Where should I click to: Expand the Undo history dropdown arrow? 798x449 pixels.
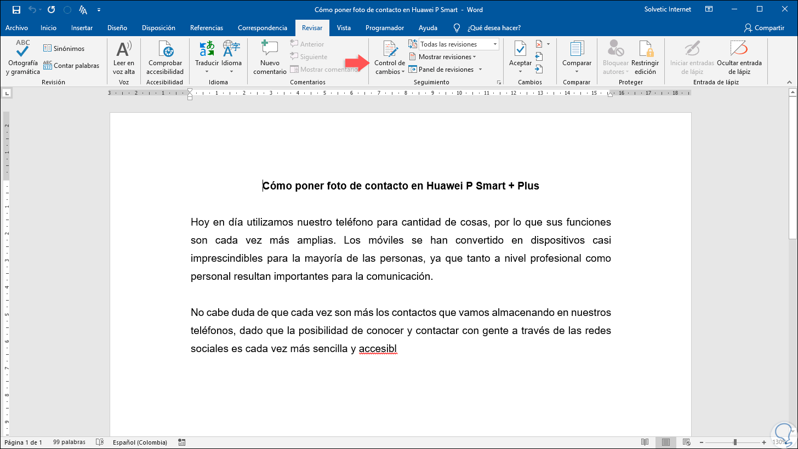click(x=41, y=10)
